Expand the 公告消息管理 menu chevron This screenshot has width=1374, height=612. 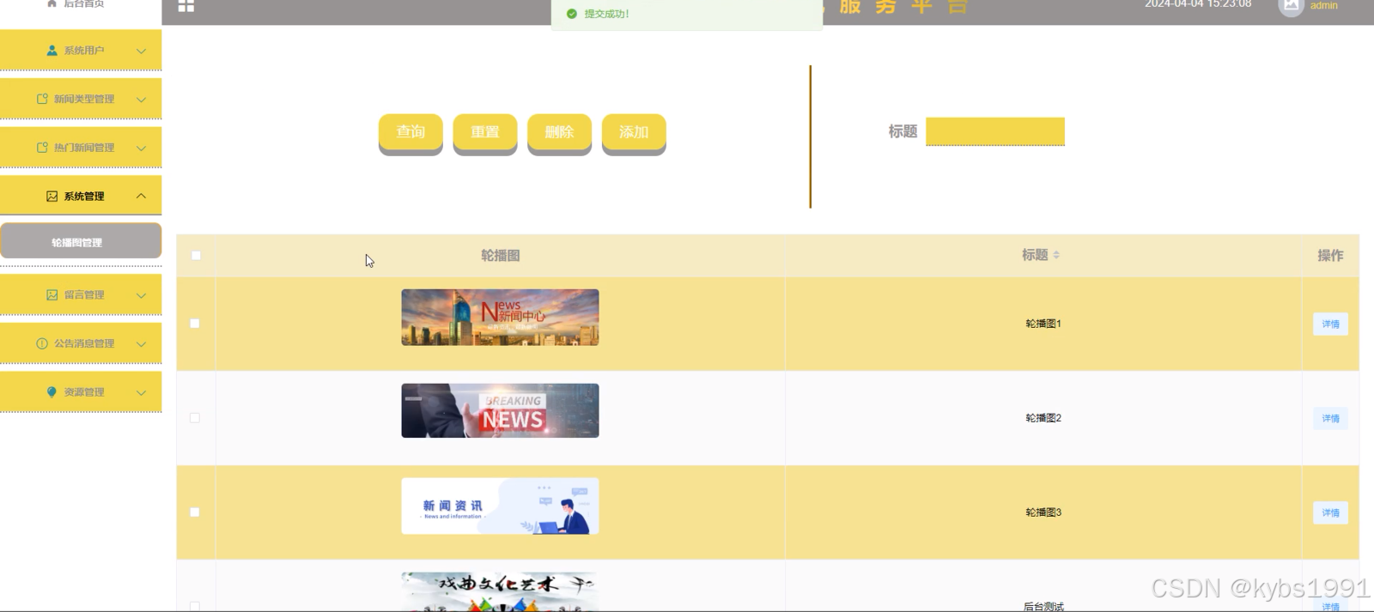(x=141, y=343)
